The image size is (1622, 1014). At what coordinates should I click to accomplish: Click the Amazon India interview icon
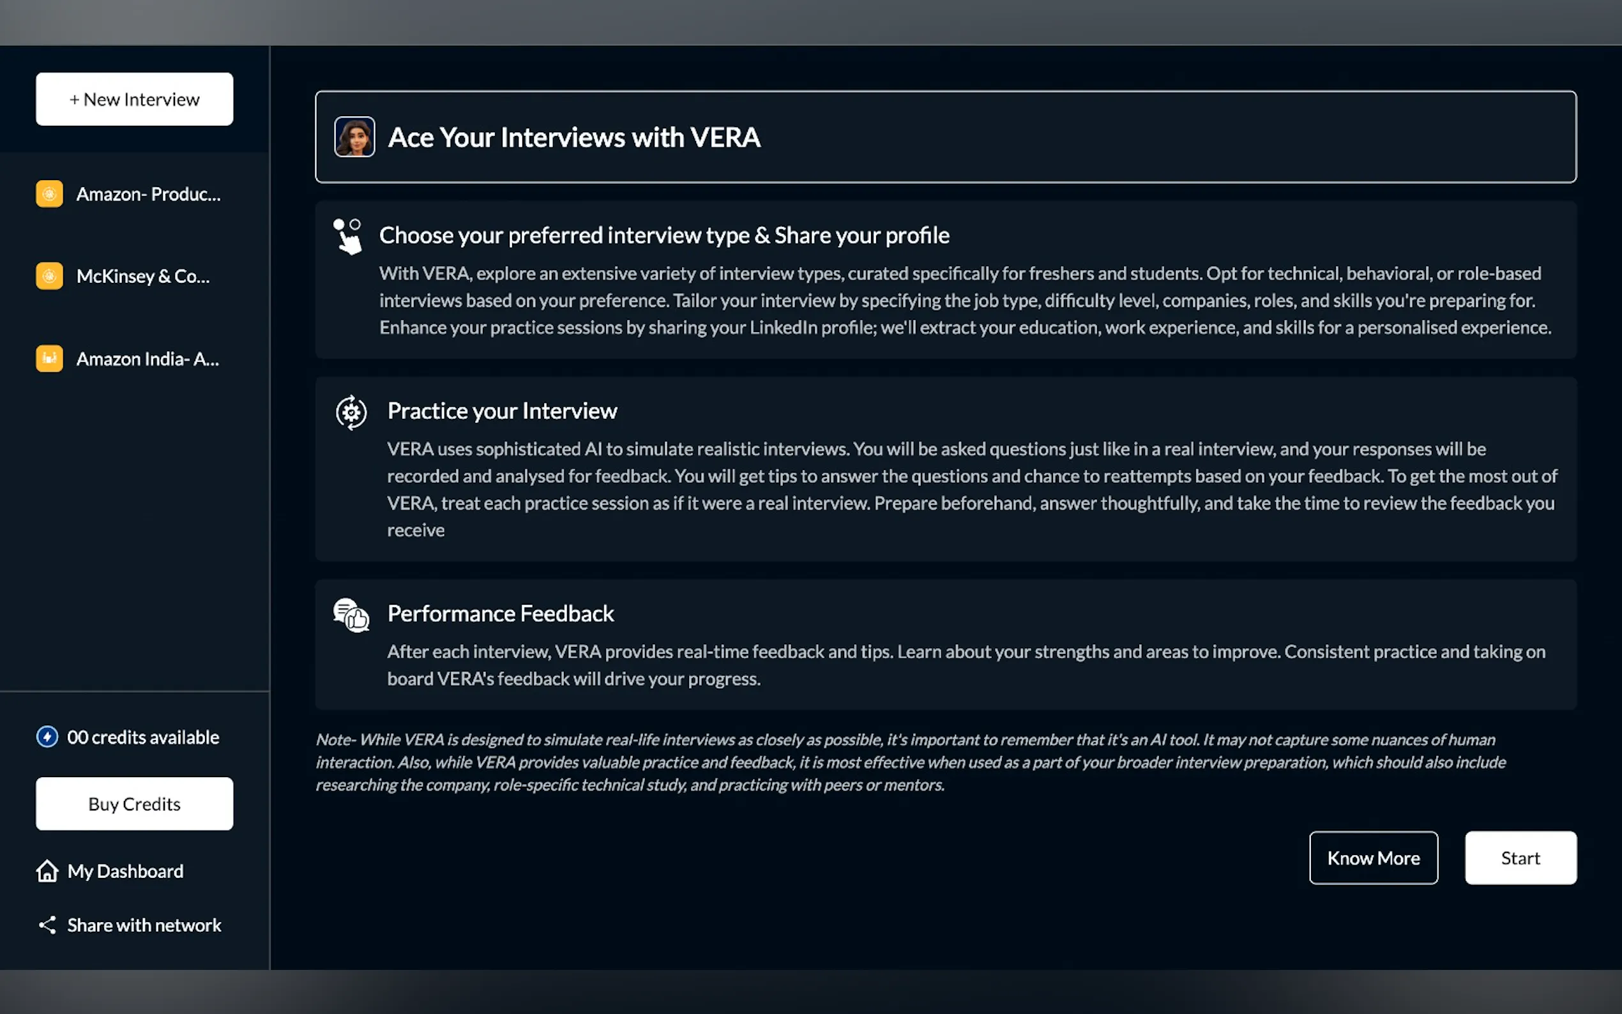tap(49, 359)
